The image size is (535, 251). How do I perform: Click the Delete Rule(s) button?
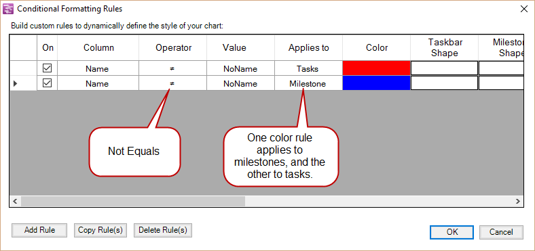coord(163,230)
